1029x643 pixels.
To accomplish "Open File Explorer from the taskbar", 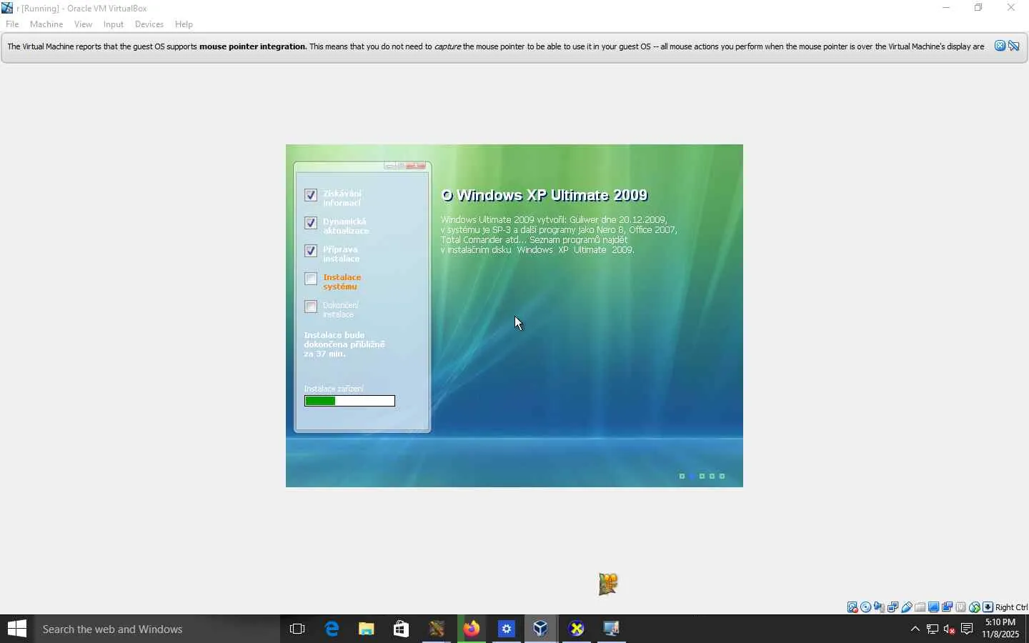I will point(367,629).
